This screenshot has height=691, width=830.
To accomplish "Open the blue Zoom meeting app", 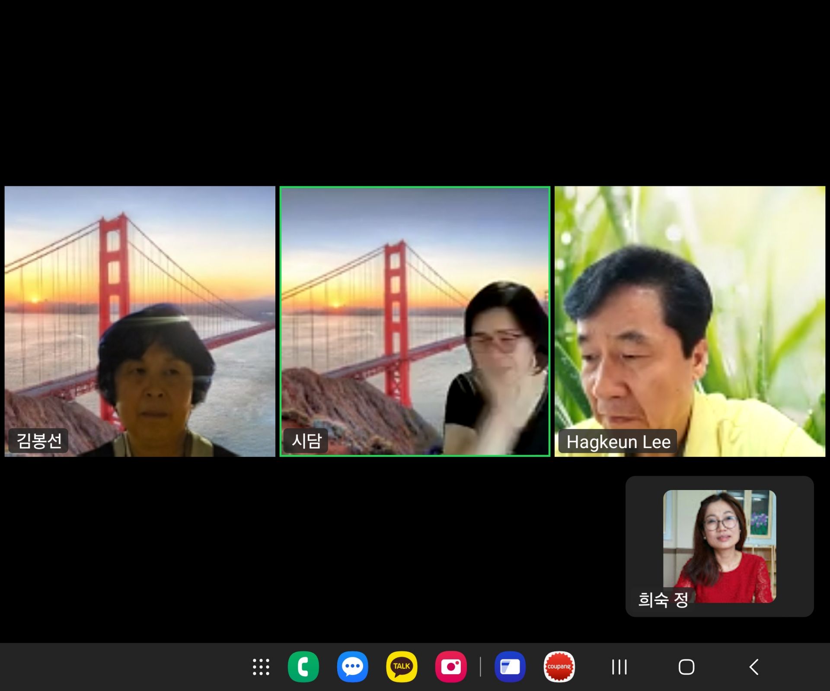I will pyautogui.click(x=510, y=667).
